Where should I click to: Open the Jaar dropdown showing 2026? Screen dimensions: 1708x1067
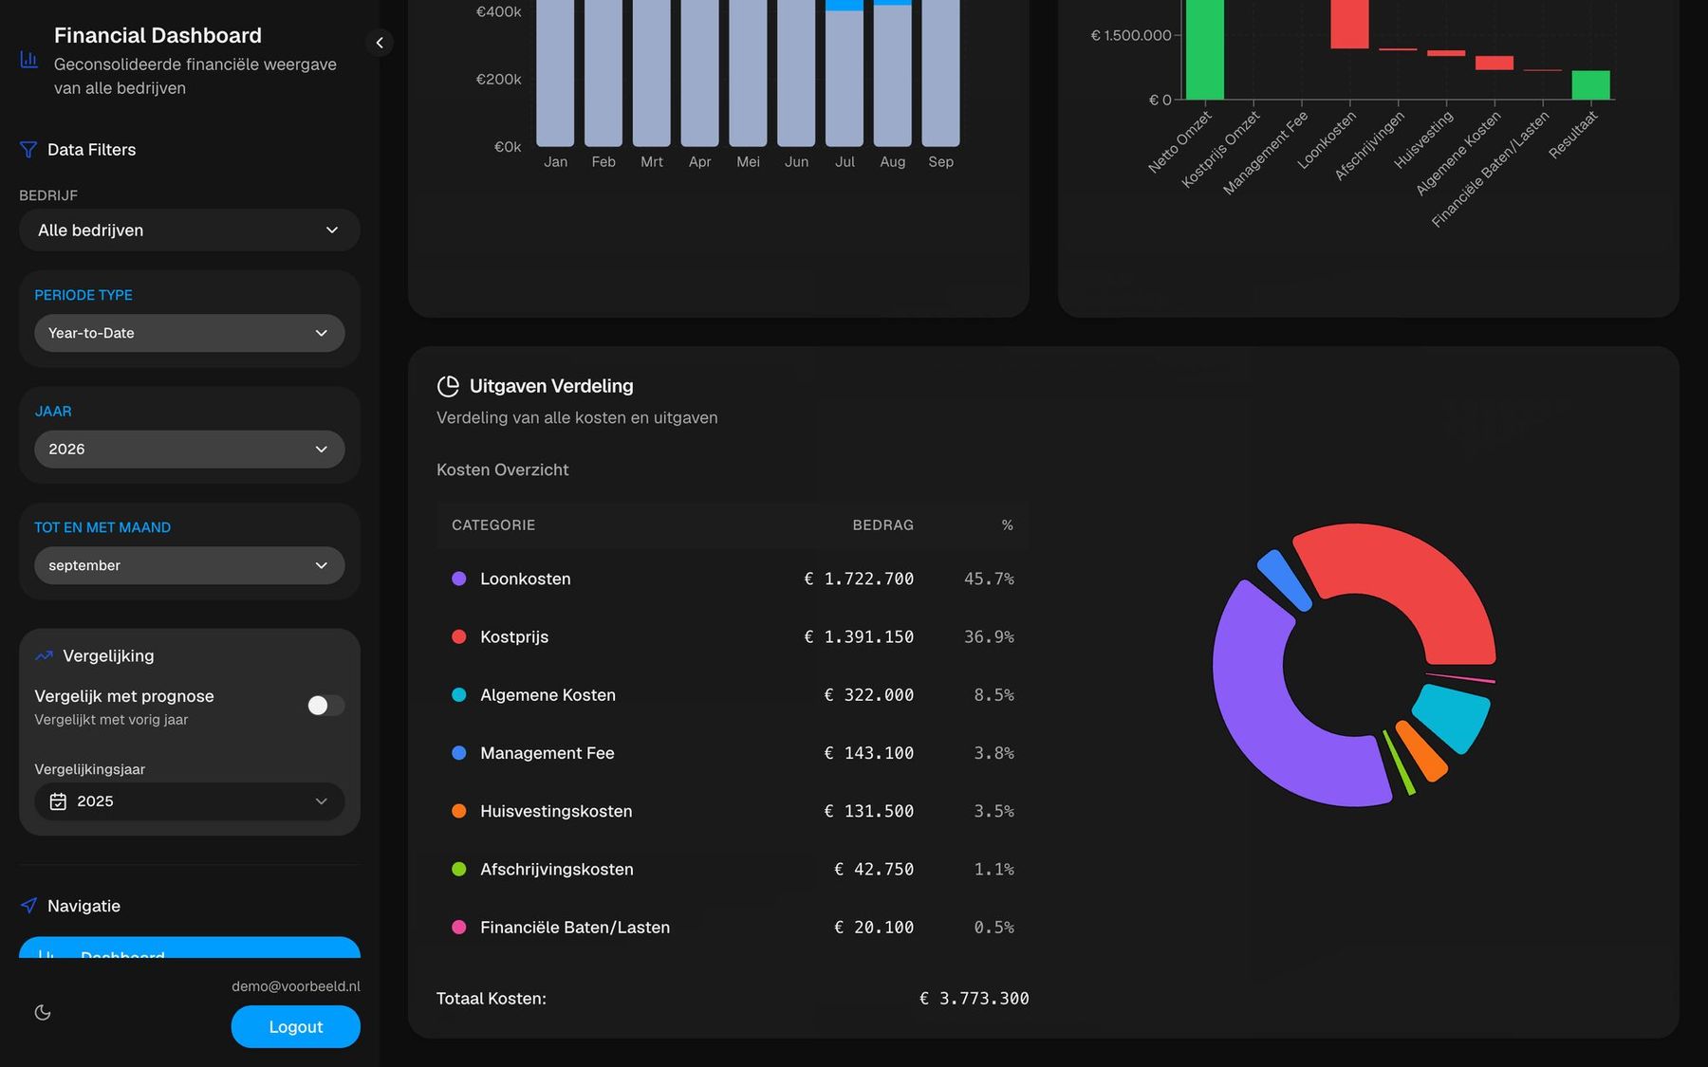190,450
